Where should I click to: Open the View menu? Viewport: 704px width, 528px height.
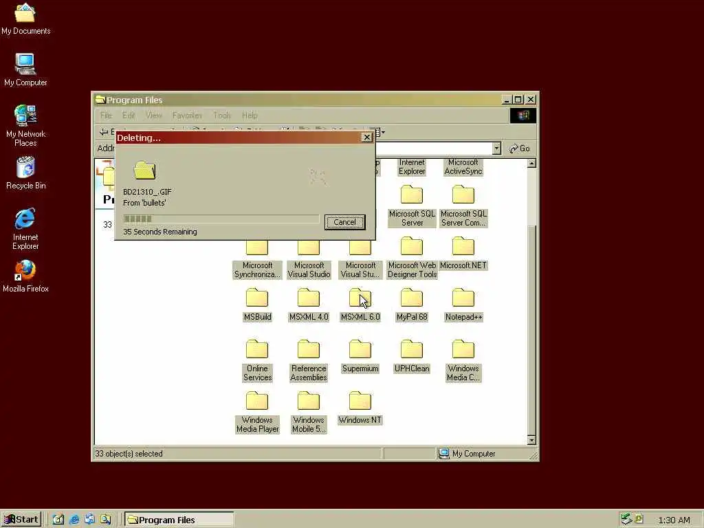154,115
